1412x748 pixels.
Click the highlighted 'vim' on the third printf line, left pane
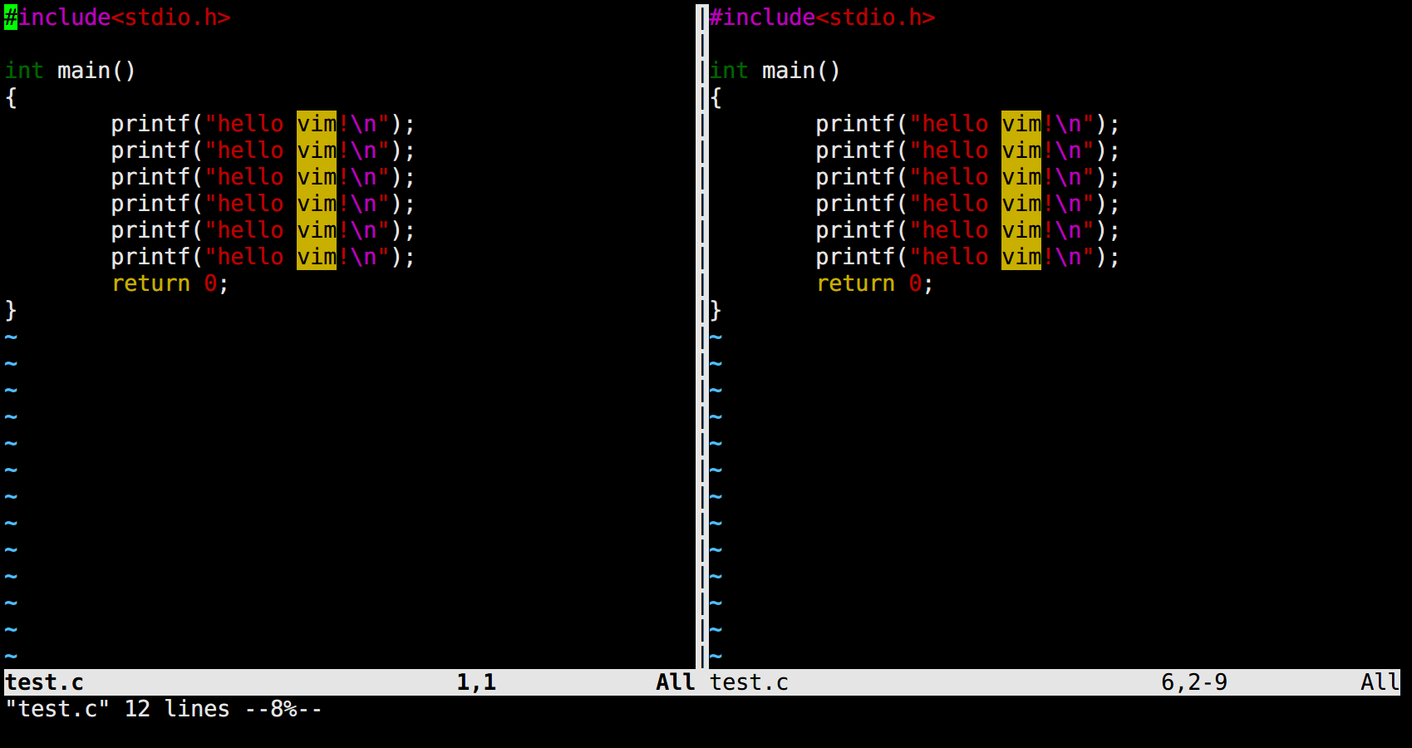(x=317, y=177)
